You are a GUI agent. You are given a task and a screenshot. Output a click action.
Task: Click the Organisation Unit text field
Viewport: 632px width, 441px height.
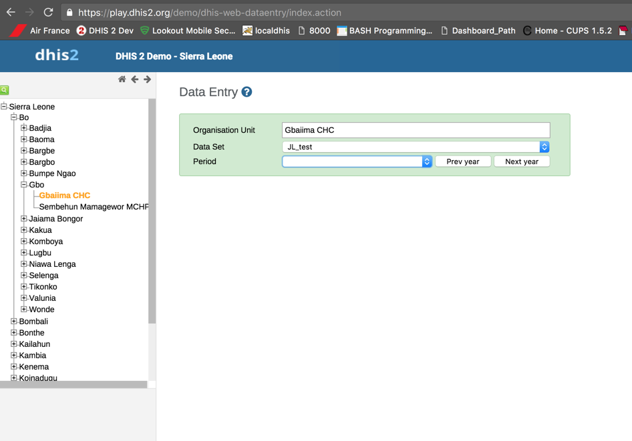pos(416,130)
